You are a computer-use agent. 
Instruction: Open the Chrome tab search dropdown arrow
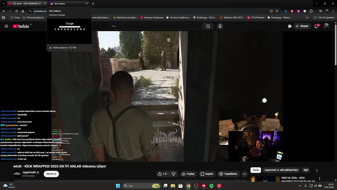[x=3, y=4]
